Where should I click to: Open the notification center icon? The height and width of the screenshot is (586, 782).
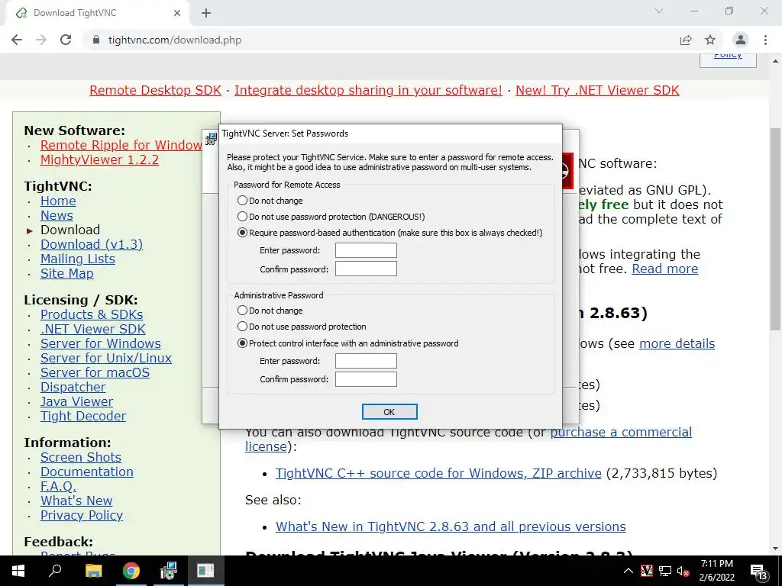click(758, 572)
